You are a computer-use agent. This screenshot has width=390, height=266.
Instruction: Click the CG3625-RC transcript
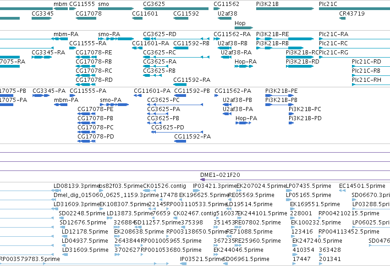pos(176,57)
